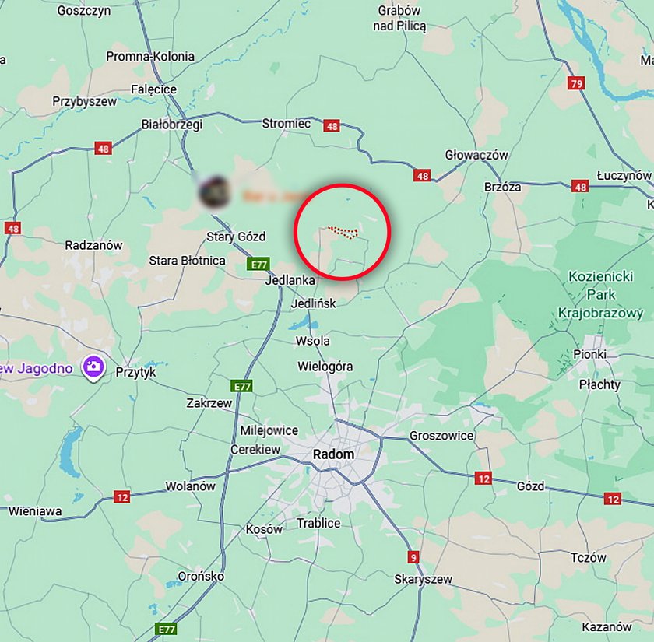
Task: Click the E77 shield at the bottom edge
Action: [x=166, y=629]
